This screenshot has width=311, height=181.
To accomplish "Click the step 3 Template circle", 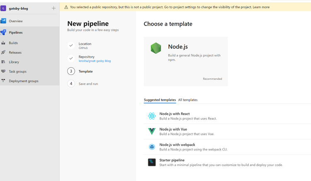I will (71, 71).
